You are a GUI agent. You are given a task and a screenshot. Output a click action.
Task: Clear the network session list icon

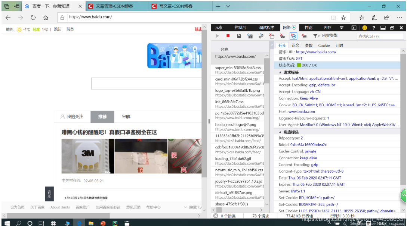tap(304, 36)
